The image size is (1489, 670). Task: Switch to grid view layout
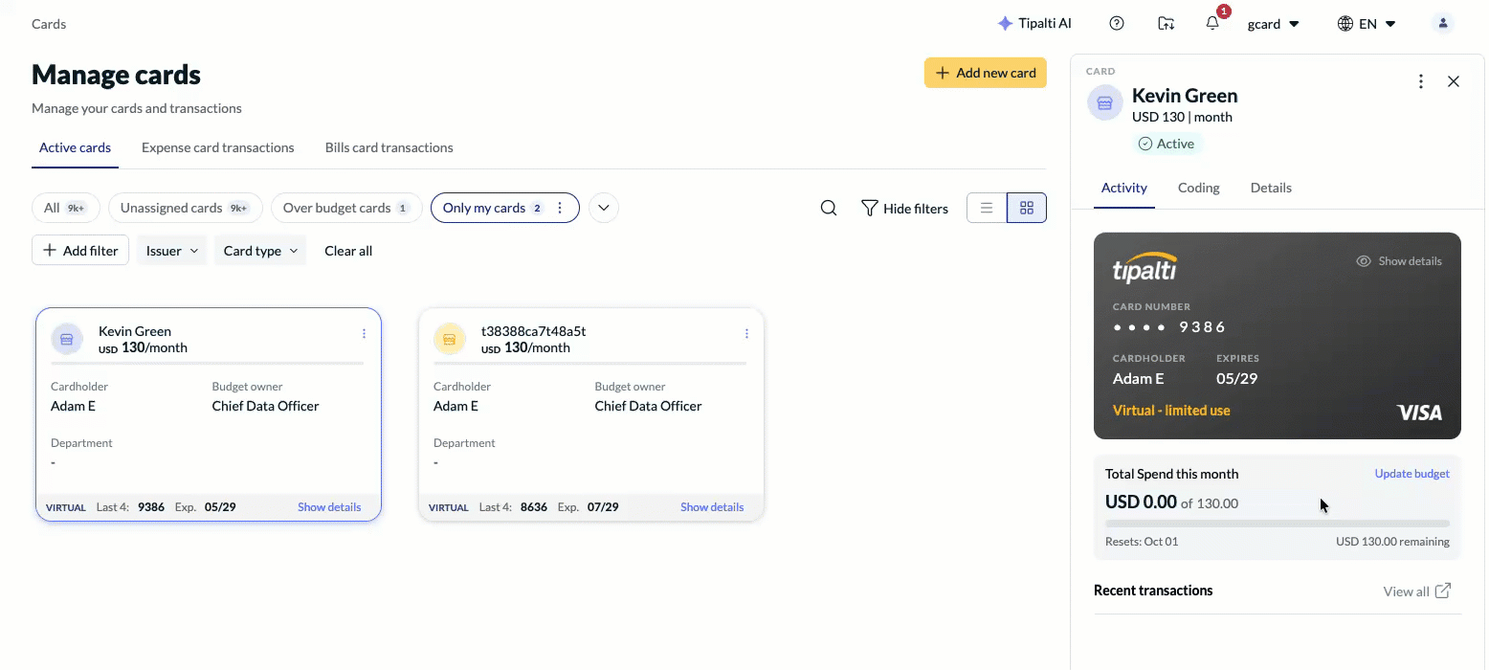pyautogui.click(x=1027, y=208)
